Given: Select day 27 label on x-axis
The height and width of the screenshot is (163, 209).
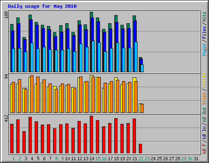Looking at the screenshot, I should click(171, 159).
